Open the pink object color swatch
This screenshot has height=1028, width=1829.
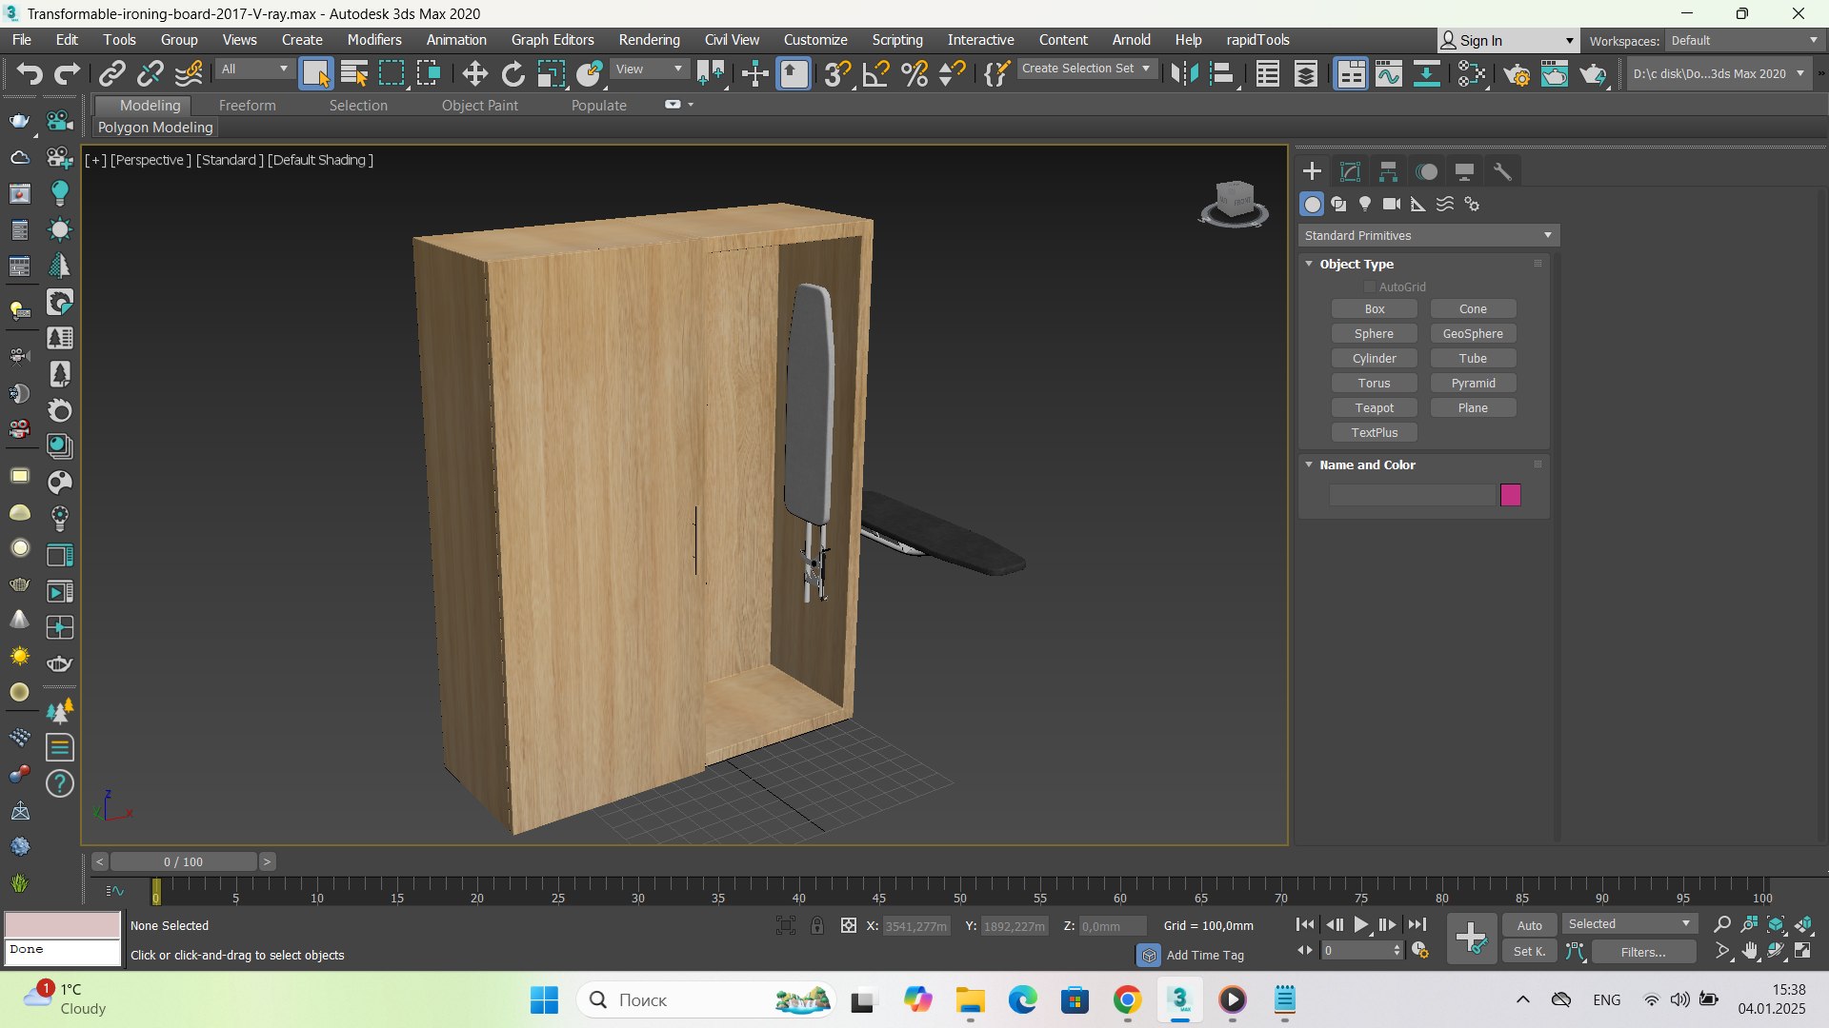coord(1511,495)
